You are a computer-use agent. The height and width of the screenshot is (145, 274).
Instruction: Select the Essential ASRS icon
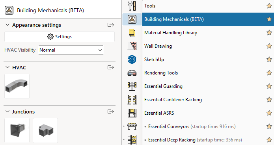coord(132,113)
